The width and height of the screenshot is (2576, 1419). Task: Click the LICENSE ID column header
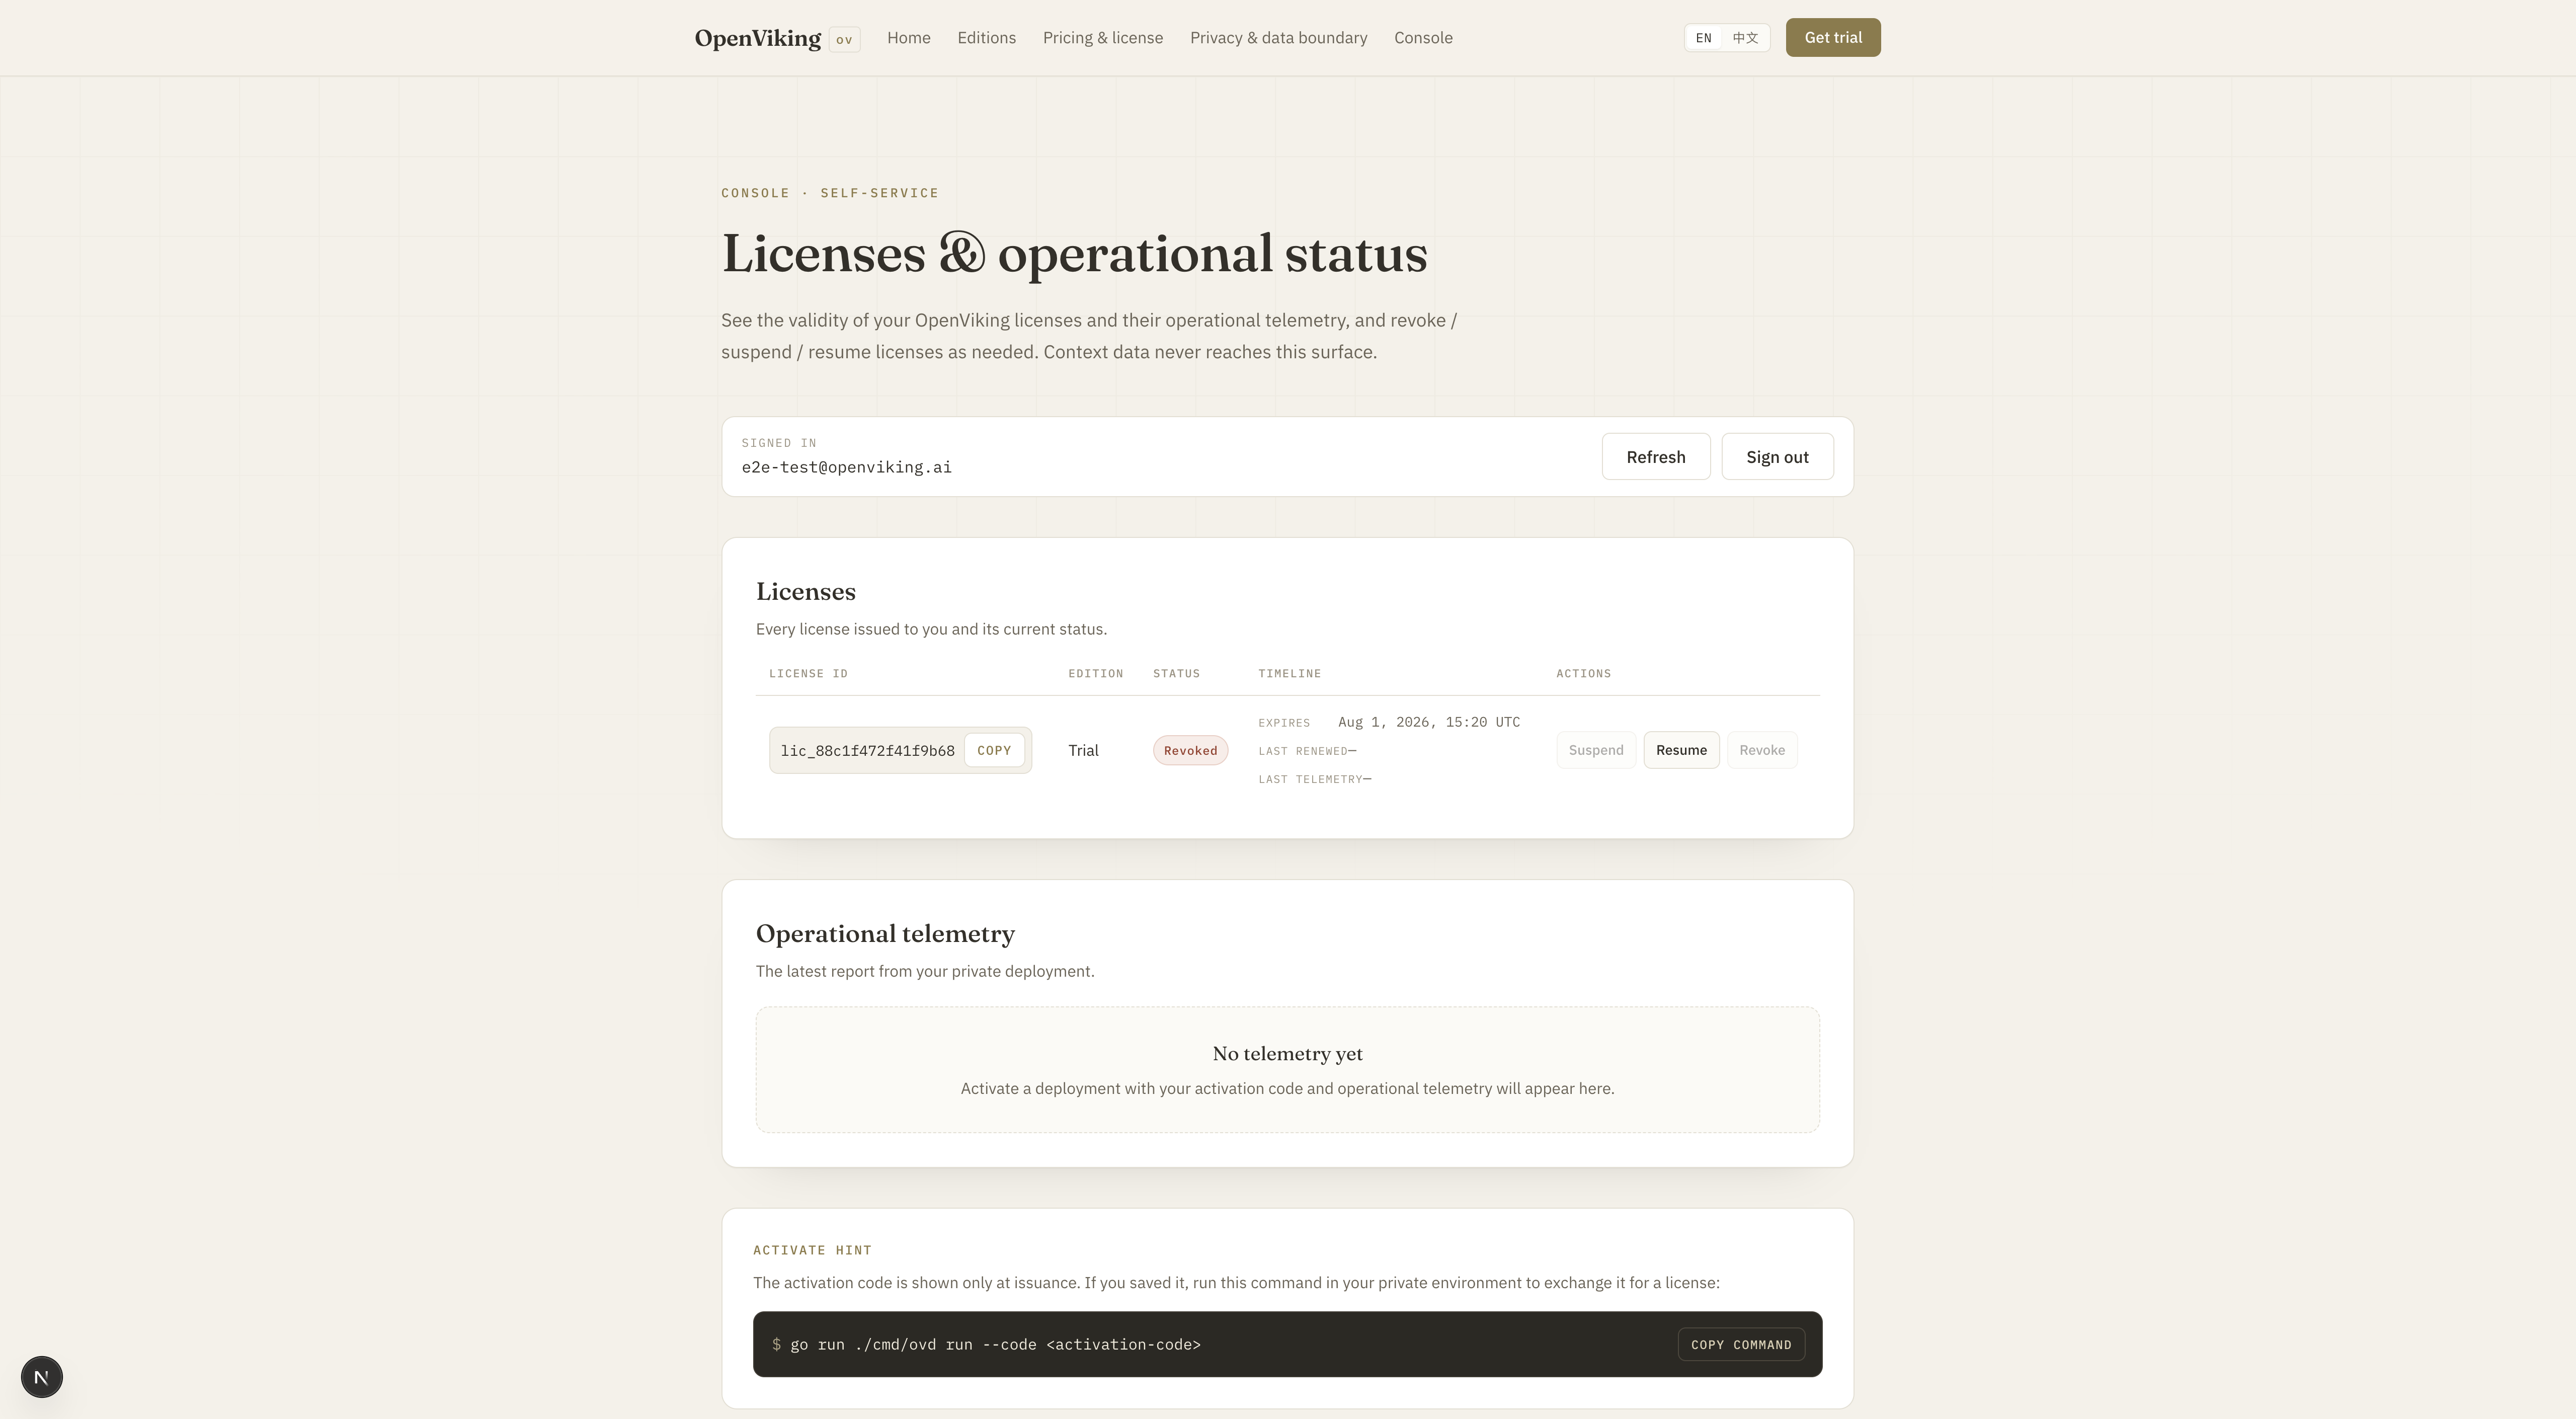(808, 673)
